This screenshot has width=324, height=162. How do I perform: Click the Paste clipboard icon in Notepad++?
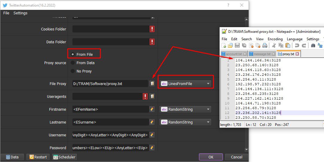(288, 45)
